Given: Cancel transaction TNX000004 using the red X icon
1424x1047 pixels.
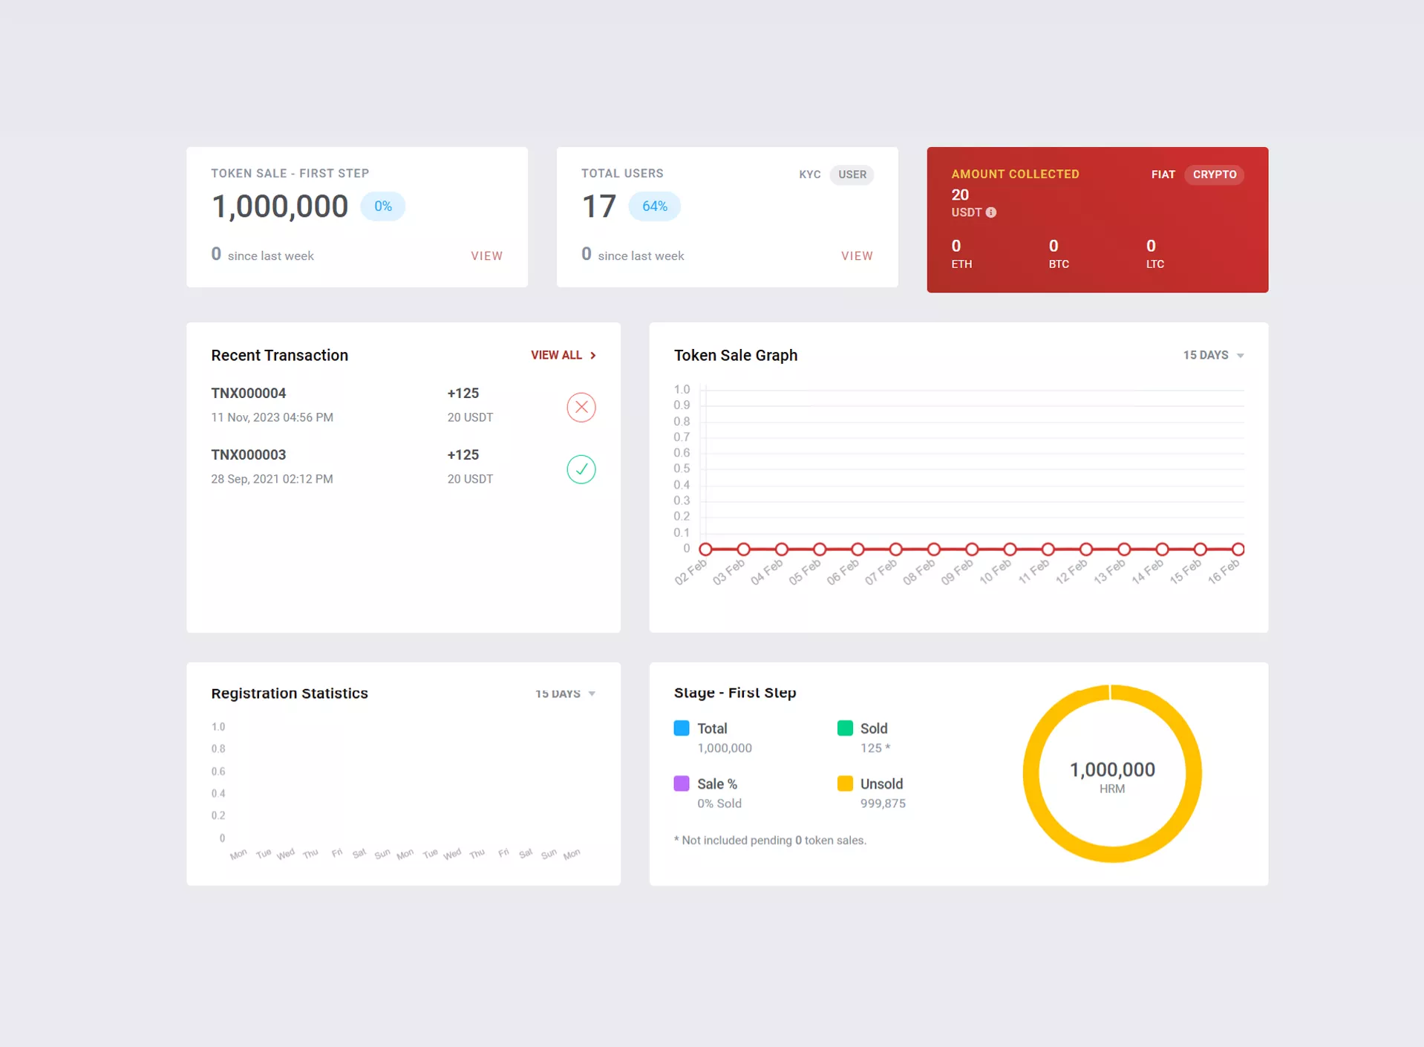Looking at the screenshot, I should [x=581, y=407].
